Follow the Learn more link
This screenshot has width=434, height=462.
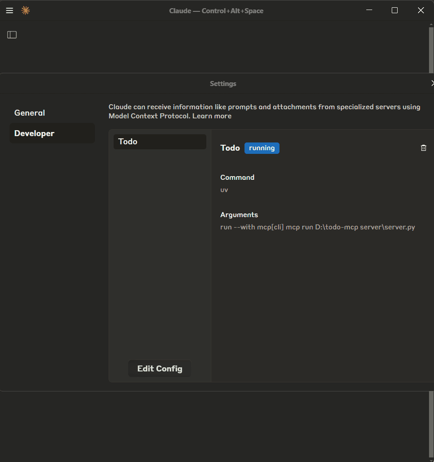[x=212, y=116]
